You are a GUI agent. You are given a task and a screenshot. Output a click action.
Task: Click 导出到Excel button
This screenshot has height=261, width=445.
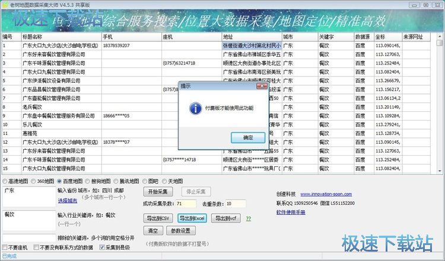pyautogui.click(x=192, y=218)
